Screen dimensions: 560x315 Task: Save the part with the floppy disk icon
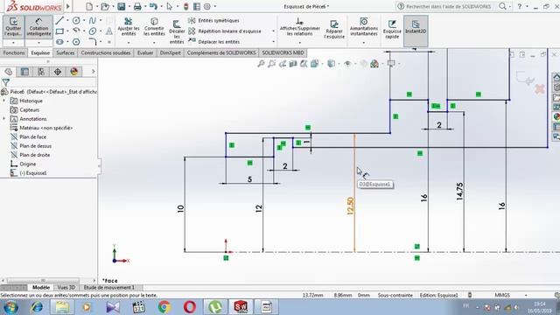[122, 6]
